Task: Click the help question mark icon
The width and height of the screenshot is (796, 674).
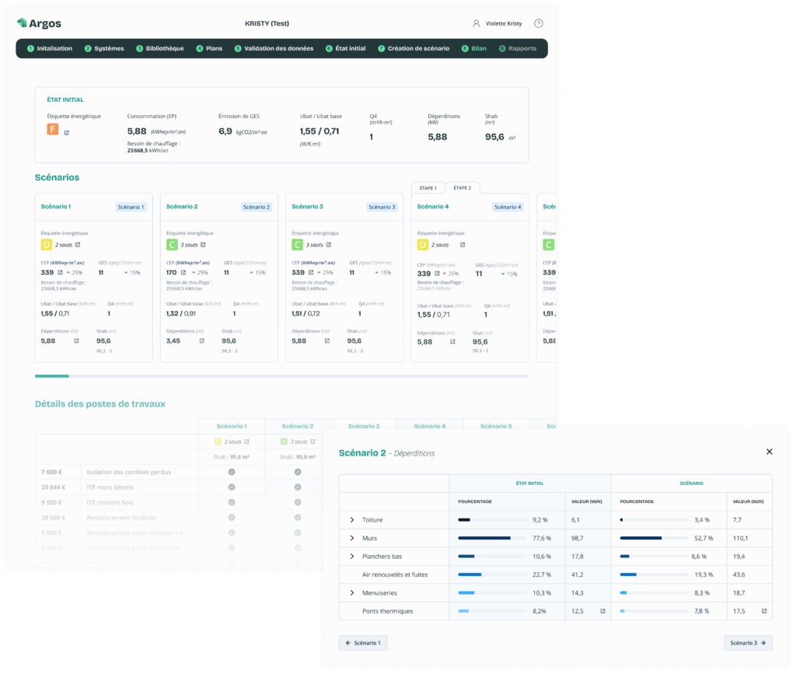Action: pyautogui.click(x=539, y=23)
